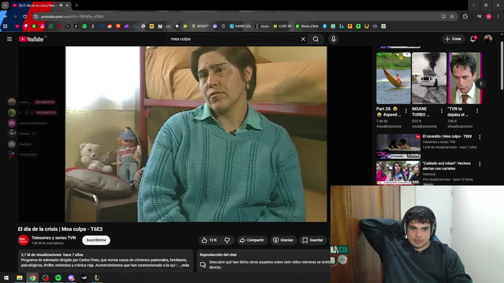
Task: Open the YouTube hamburger guide menu
Action: pyautogui.click(x=9, y=39)
